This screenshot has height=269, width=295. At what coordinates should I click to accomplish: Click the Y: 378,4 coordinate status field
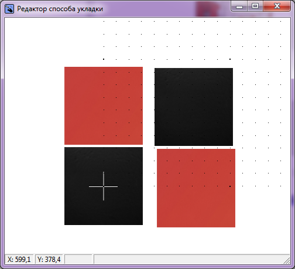49,259
